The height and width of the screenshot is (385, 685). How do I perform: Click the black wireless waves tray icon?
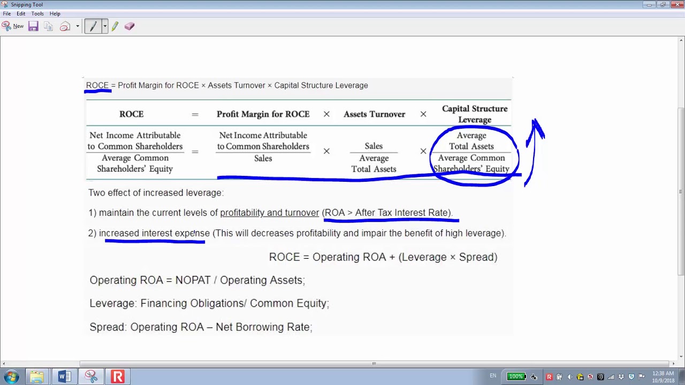pos(600,377)
